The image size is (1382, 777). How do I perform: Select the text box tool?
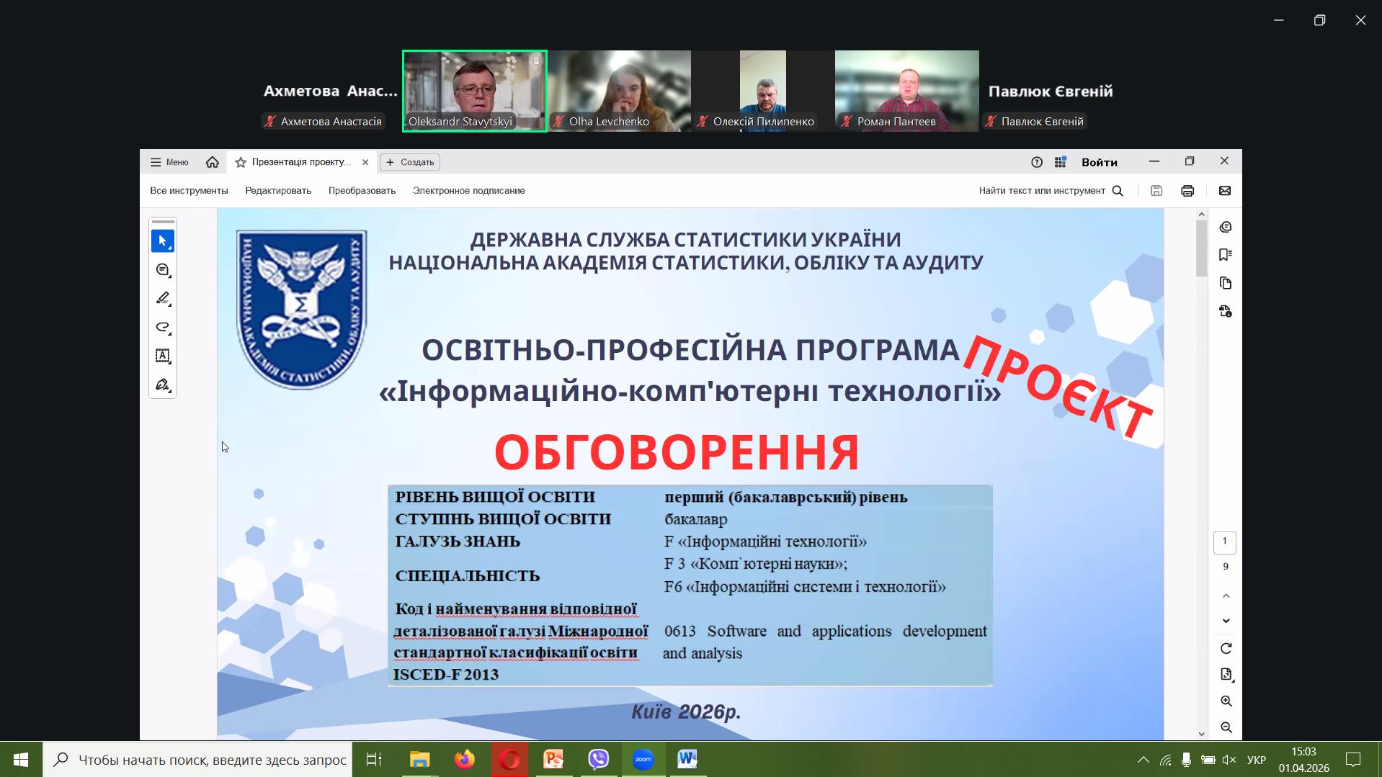pyautogui.click(x=163, y=356)
